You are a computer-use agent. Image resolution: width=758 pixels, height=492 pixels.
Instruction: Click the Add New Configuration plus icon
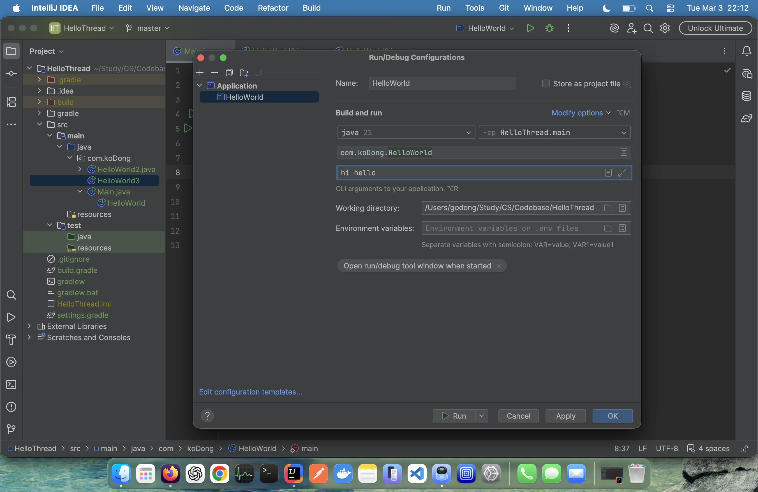200,73
